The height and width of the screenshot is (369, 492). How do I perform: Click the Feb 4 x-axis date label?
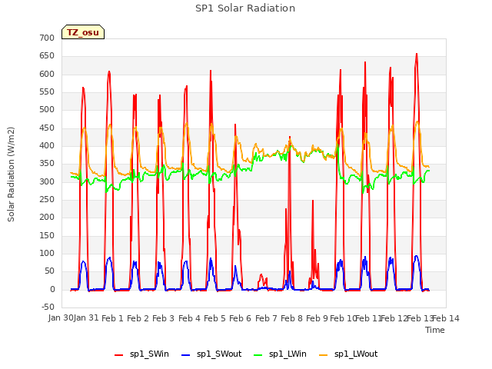(189, 318)
